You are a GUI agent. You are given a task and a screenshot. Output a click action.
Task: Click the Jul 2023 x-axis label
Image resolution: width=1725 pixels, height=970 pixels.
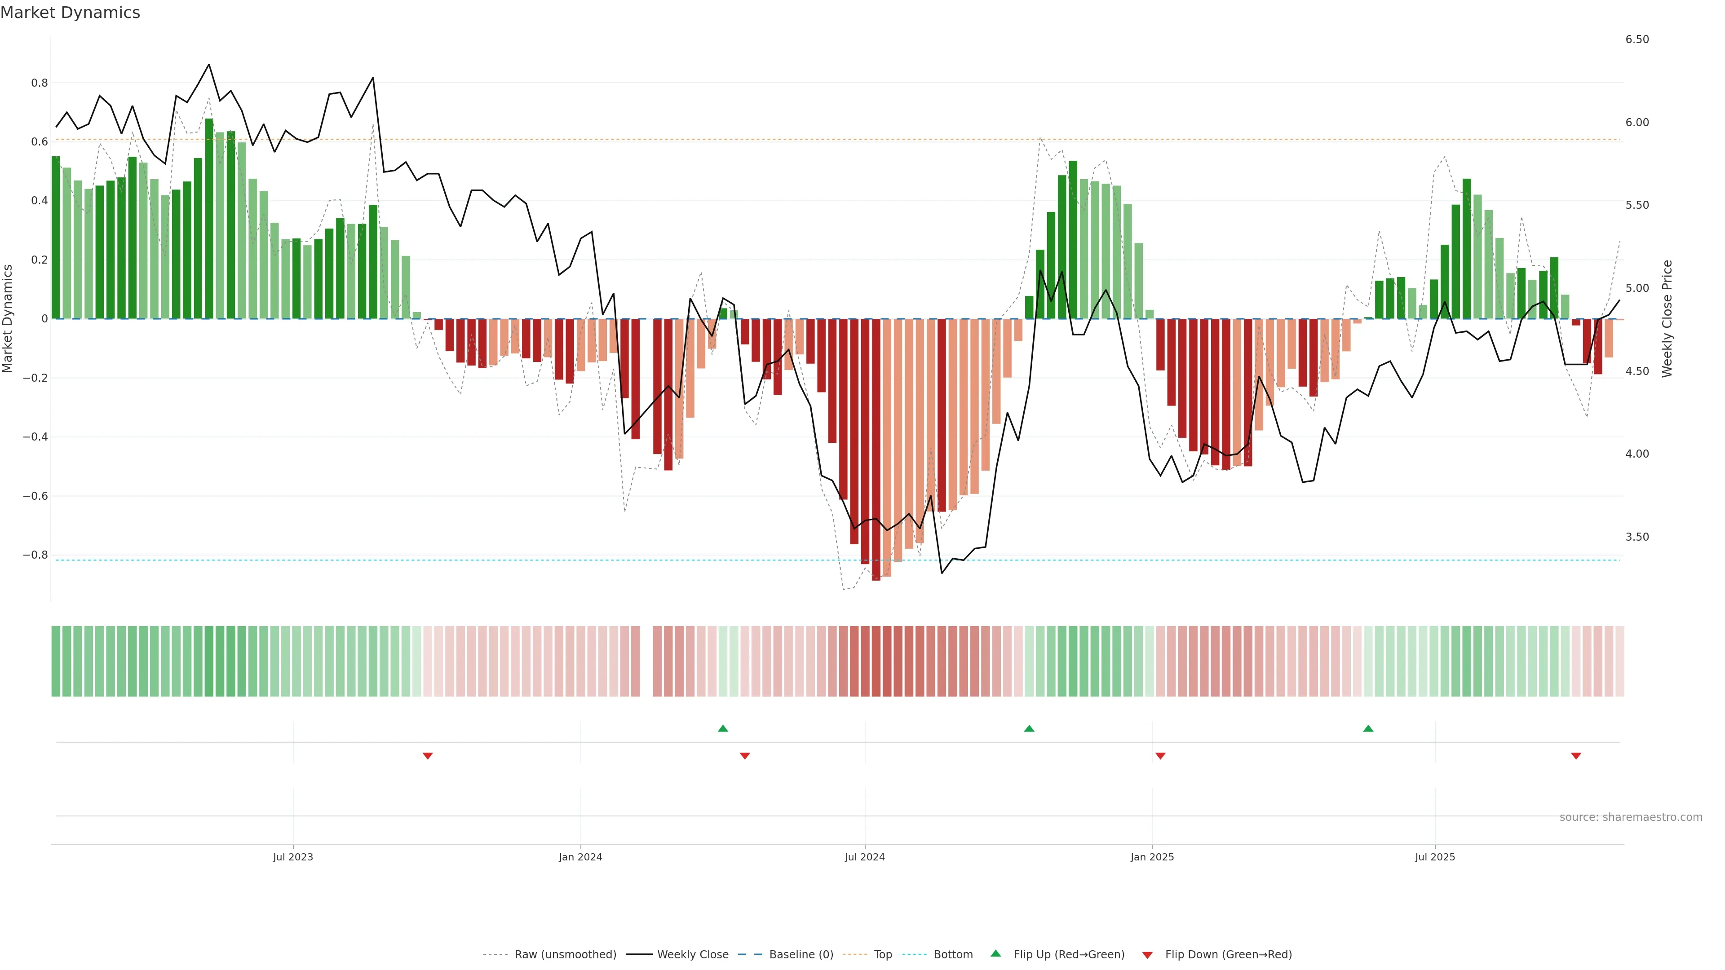(292, 857)
